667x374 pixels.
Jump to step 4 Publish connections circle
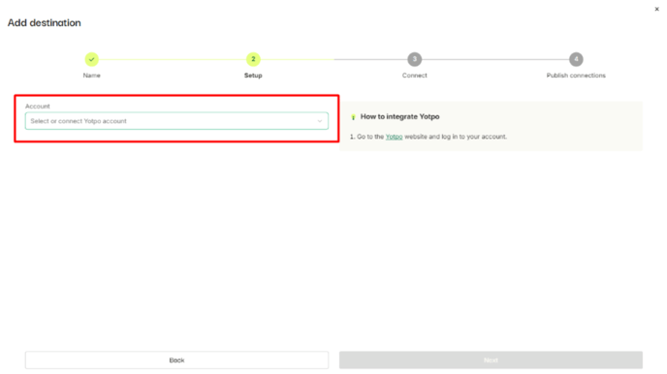pos(576,59)
